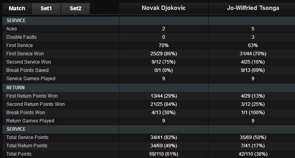This screenshot has width=295, height=158.
Task: Click Djokovic's First Service 70% value
Action: tap(163, 45)
